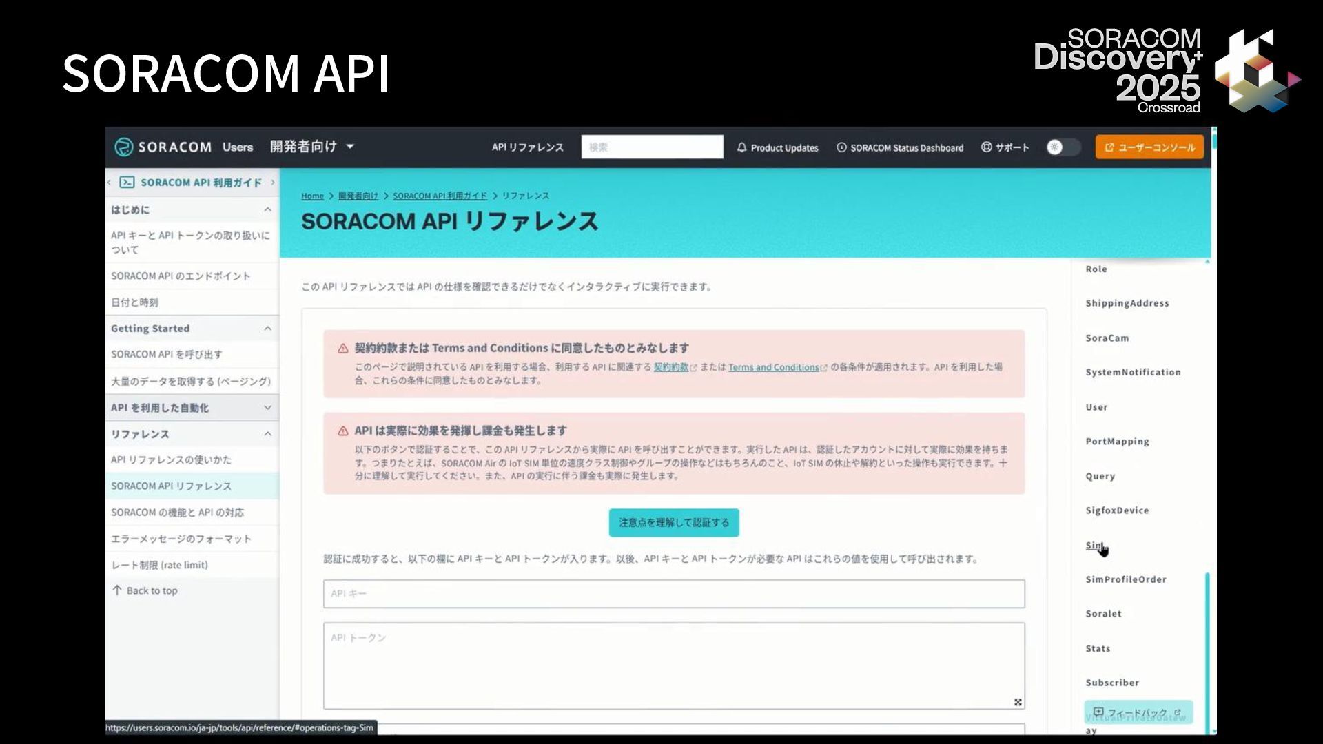Jump to Stats tag
Image resolution: width=1323 pixels, height=744 pixels.
click(1098, 649)
